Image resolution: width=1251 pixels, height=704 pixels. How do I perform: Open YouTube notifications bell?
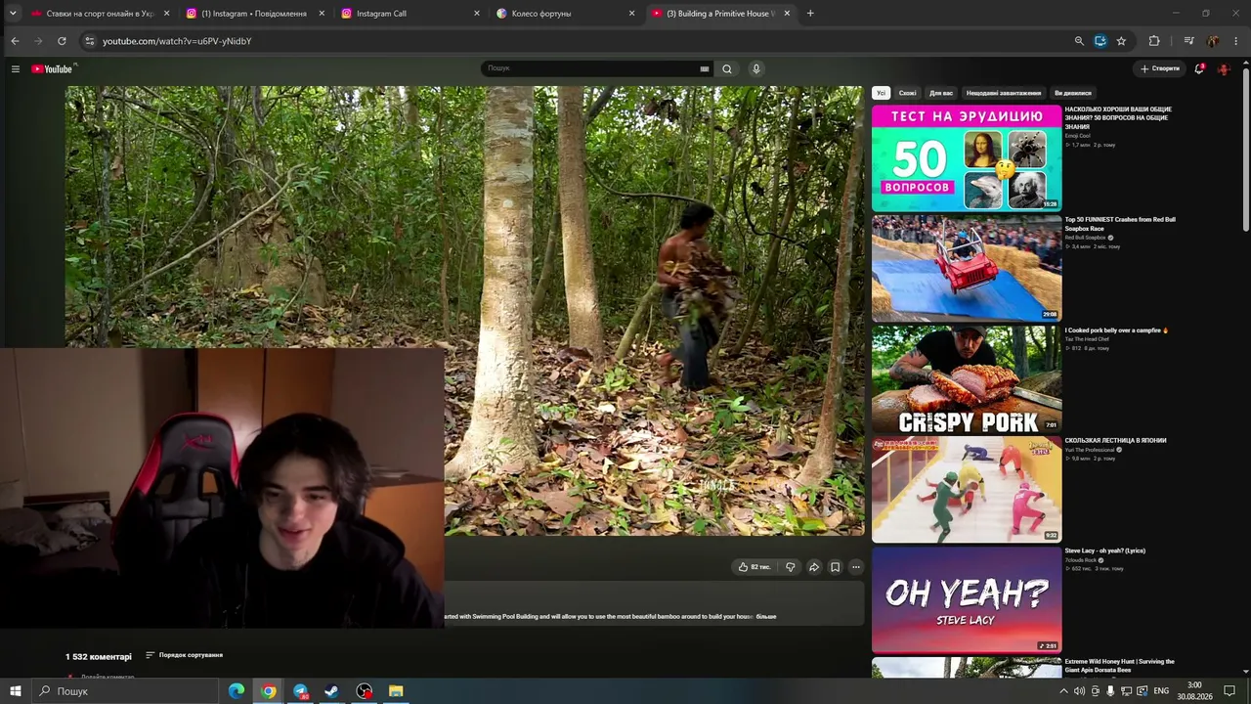[1199, 68]
